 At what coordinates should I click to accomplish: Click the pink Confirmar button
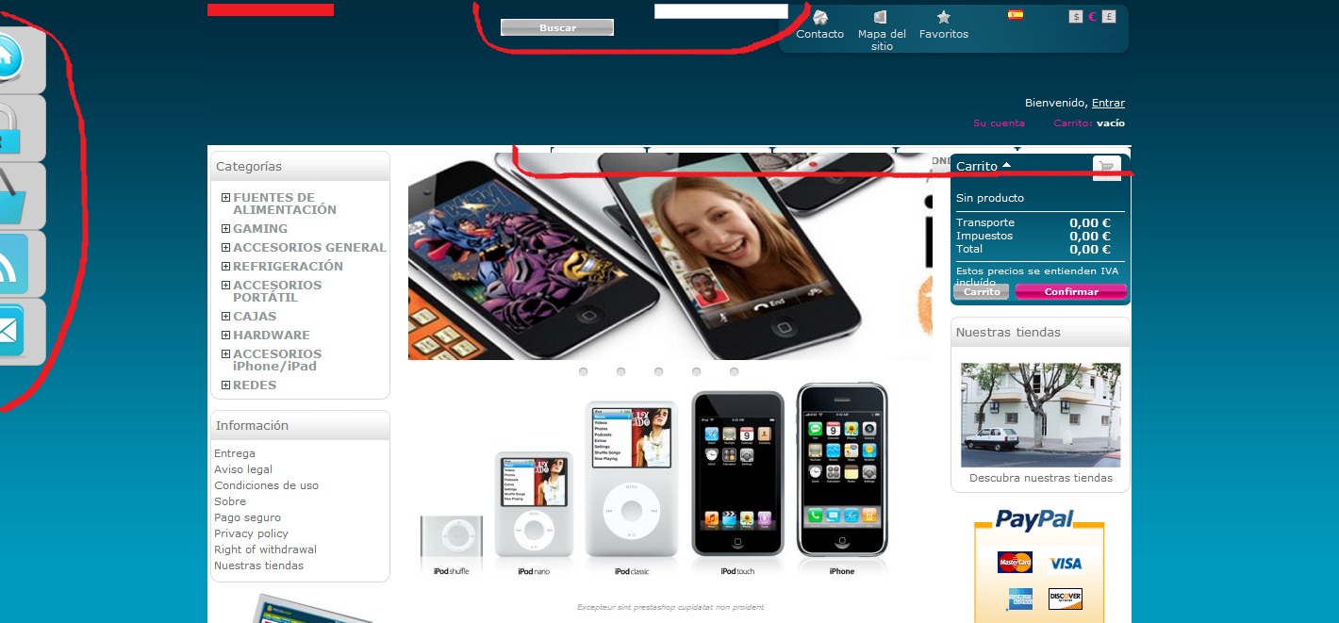click(x=1071, y=292)
